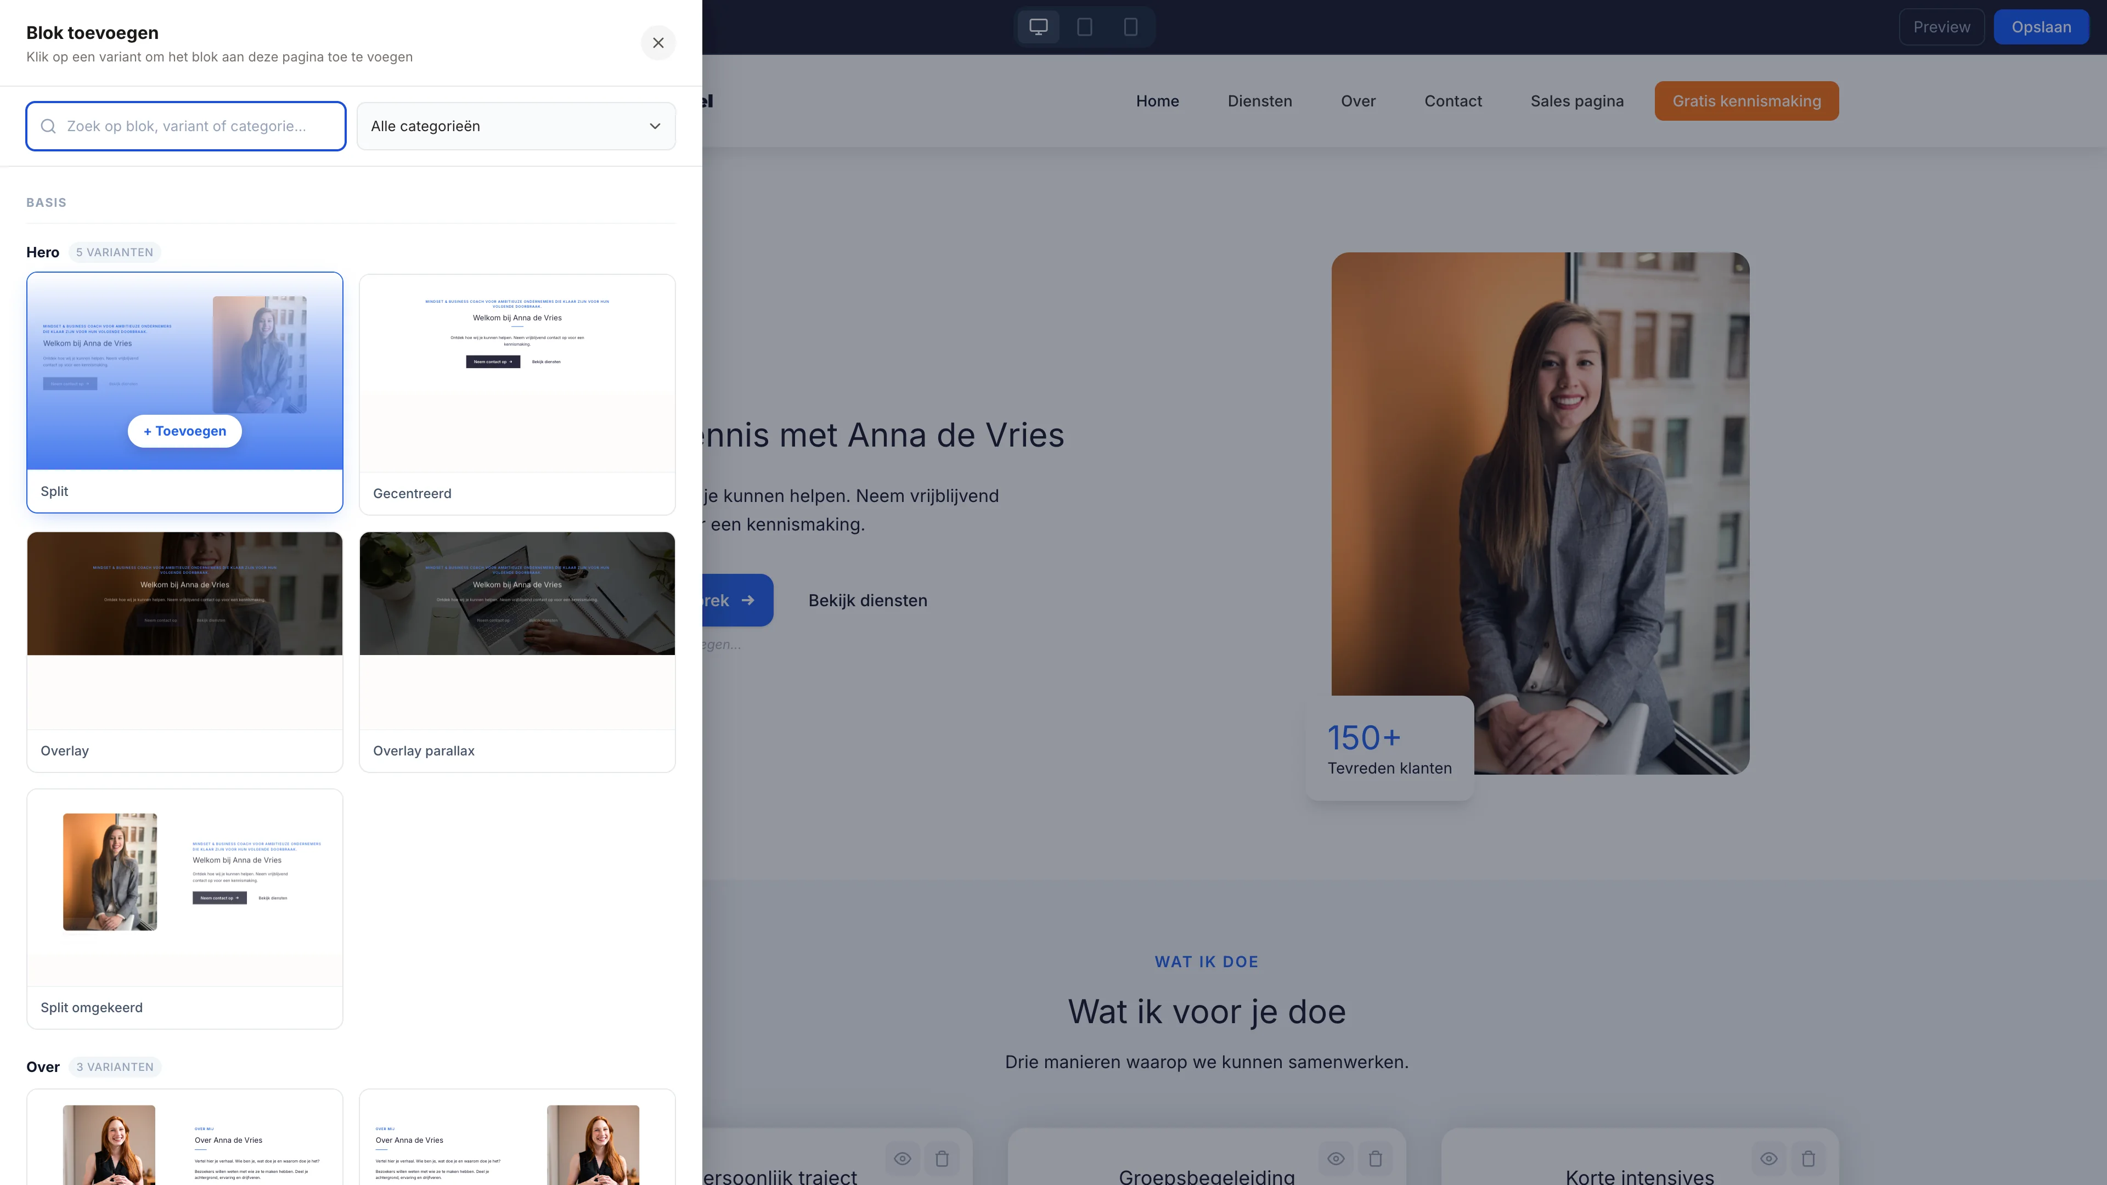
Task: Open the Home nav link
Action: (1157, 100)
